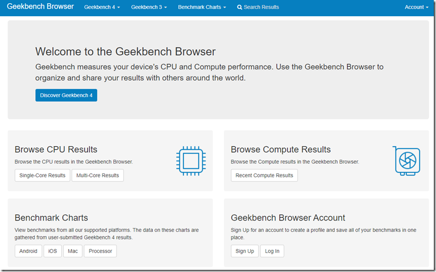Screen dimensions: 436x272
Task: Click the Discover Geekbench 4 button
Action: 66,95
